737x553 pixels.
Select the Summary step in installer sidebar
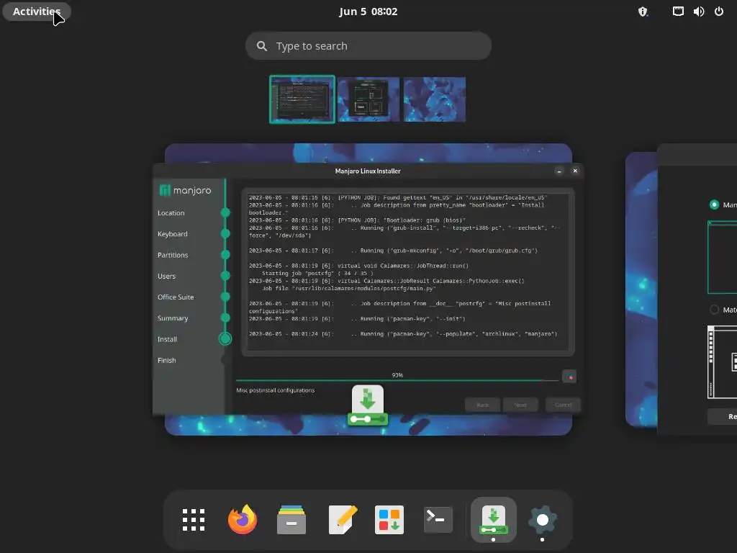(x=173, y=318)
